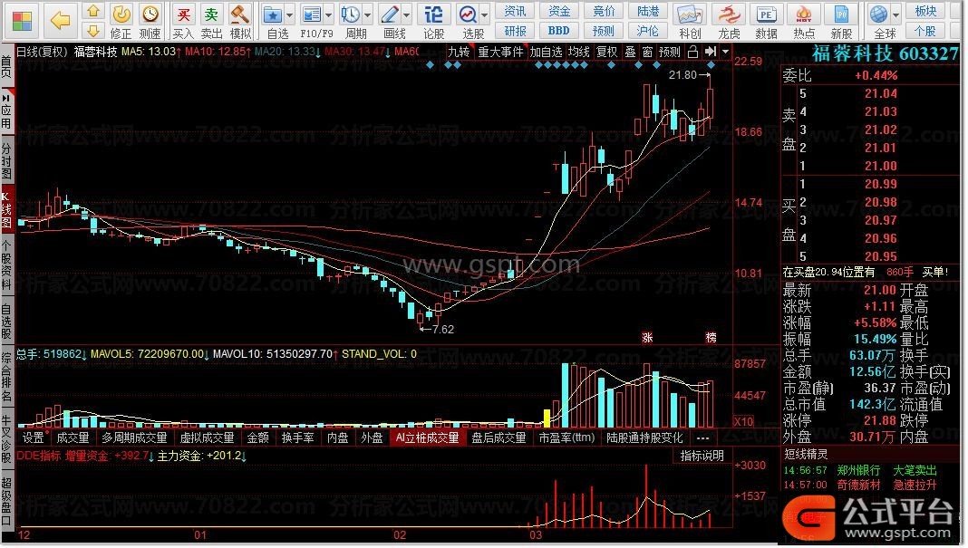Open chart toolbar dropdown triangle
This screenshot has width=968, height=548.
[x=725, y=52]
